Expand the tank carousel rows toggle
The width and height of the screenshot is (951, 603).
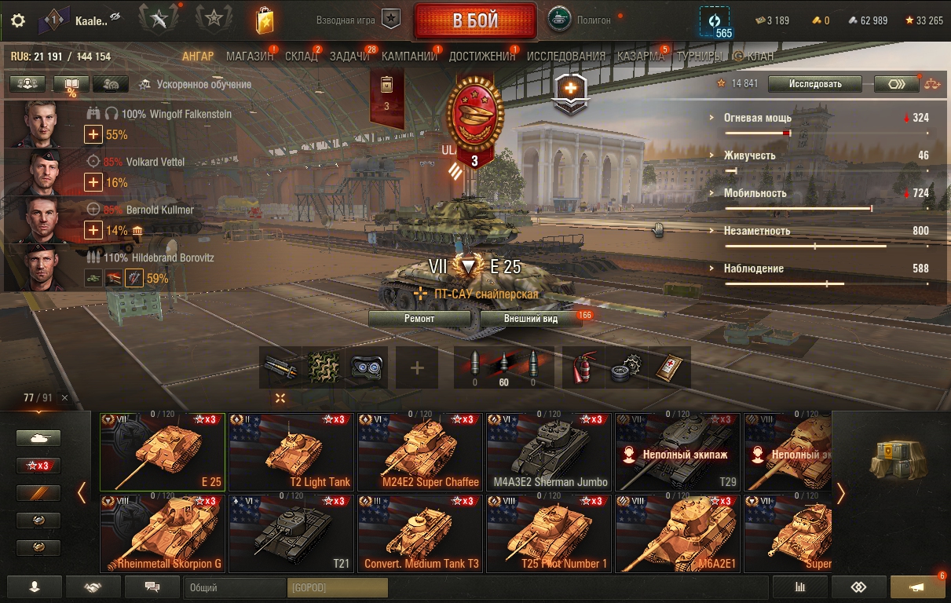(280, 398)
